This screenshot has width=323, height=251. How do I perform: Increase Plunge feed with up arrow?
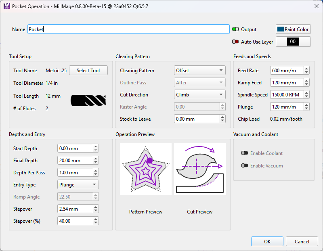306,105
